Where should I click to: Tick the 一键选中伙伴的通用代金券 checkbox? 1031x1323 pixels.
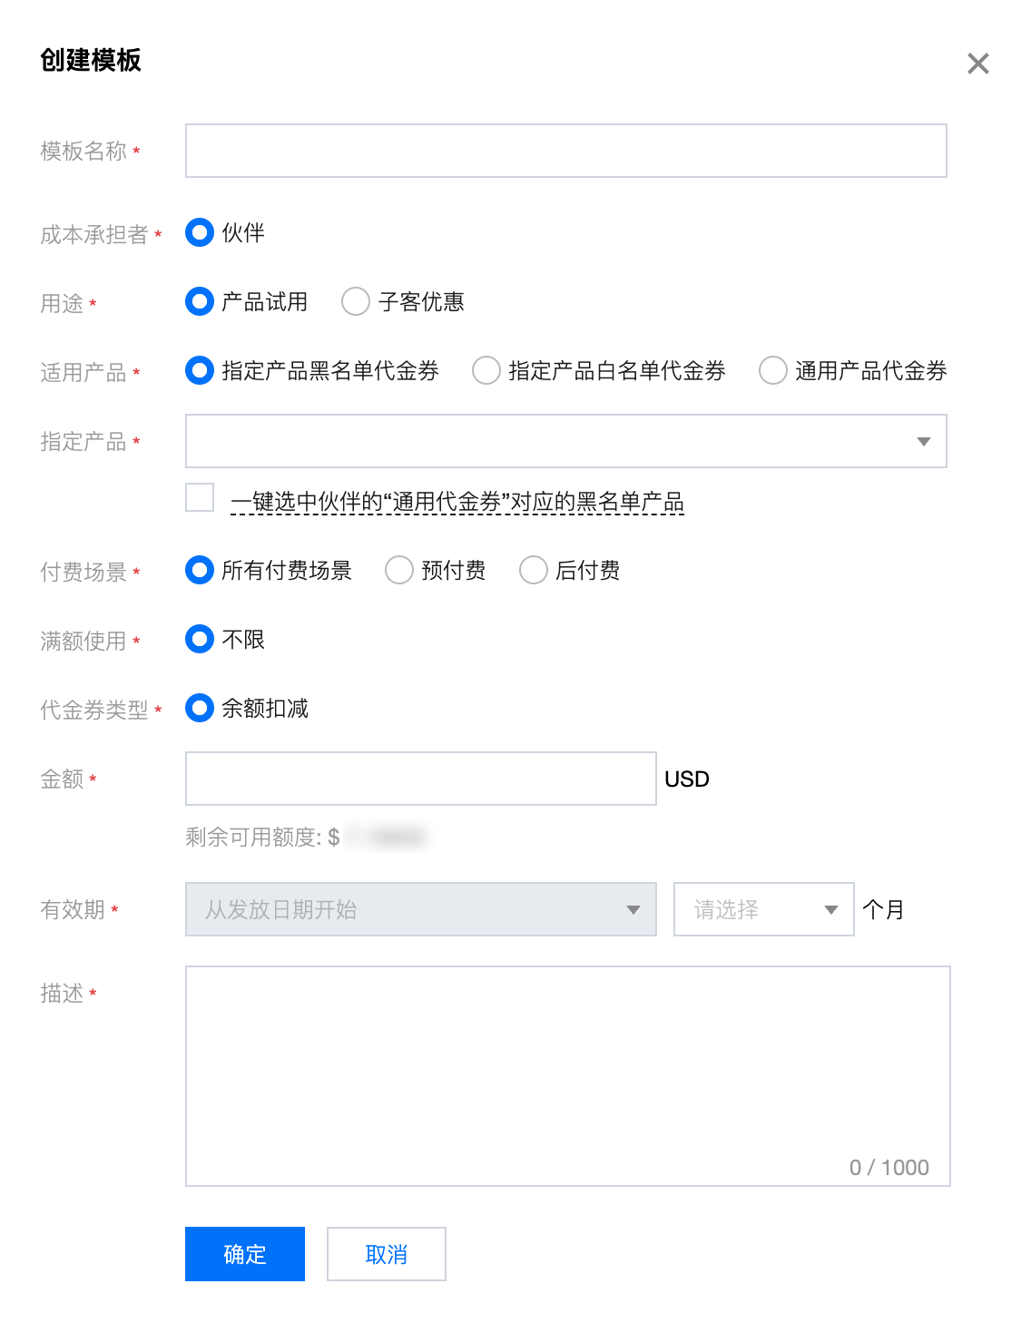pos(200,498)
